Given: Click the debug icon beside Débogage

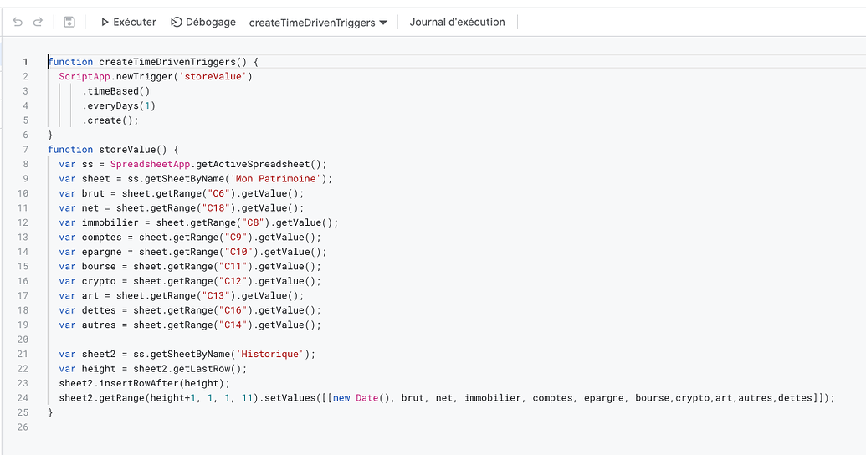Looking at the screenshot, I should coord(177,22).
